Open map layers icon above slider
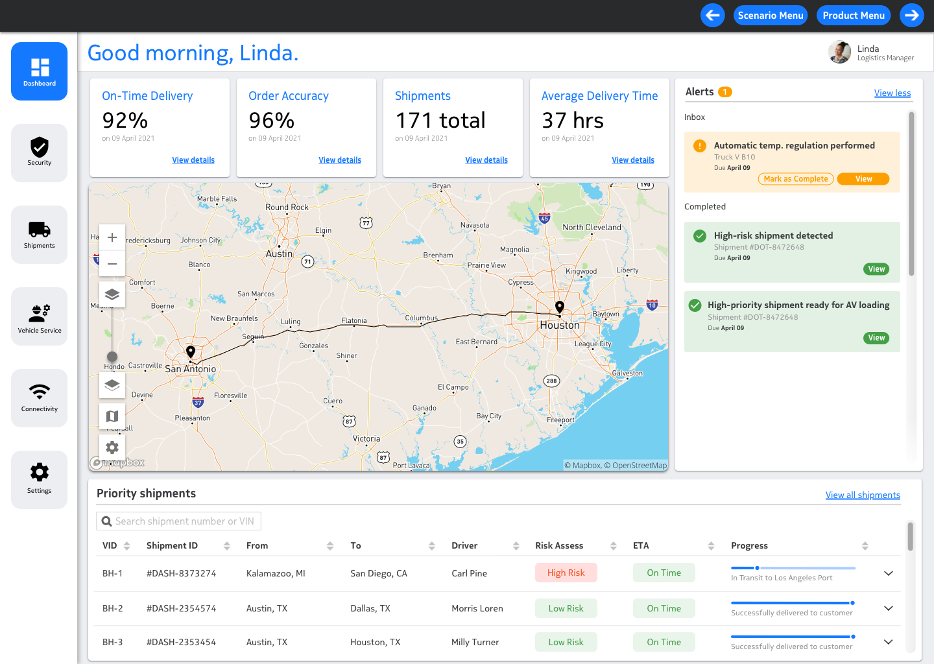Screen dimensions: 934x664 [x=112, y=294]
